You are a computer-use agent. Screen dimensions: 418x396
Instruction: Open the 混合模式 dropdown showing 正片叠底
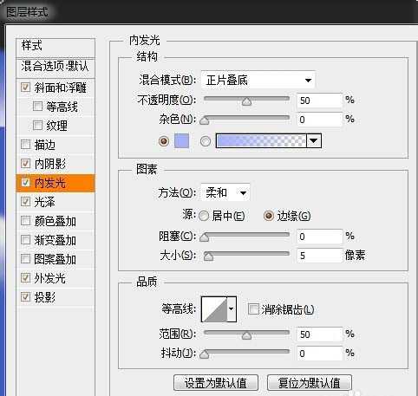point(258,80)
